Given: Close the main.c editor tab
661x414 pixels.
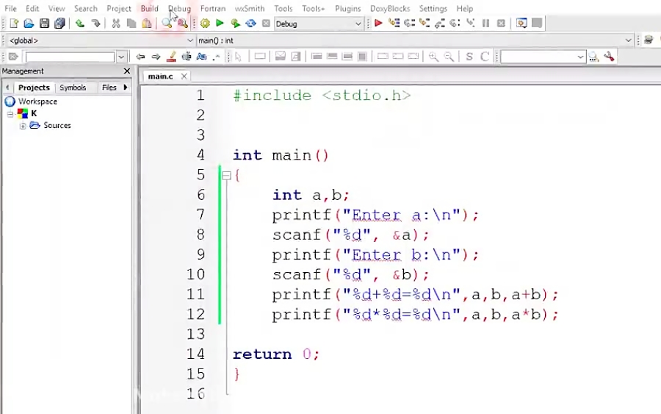Looking at the screenshot, I should click(184, 76).
